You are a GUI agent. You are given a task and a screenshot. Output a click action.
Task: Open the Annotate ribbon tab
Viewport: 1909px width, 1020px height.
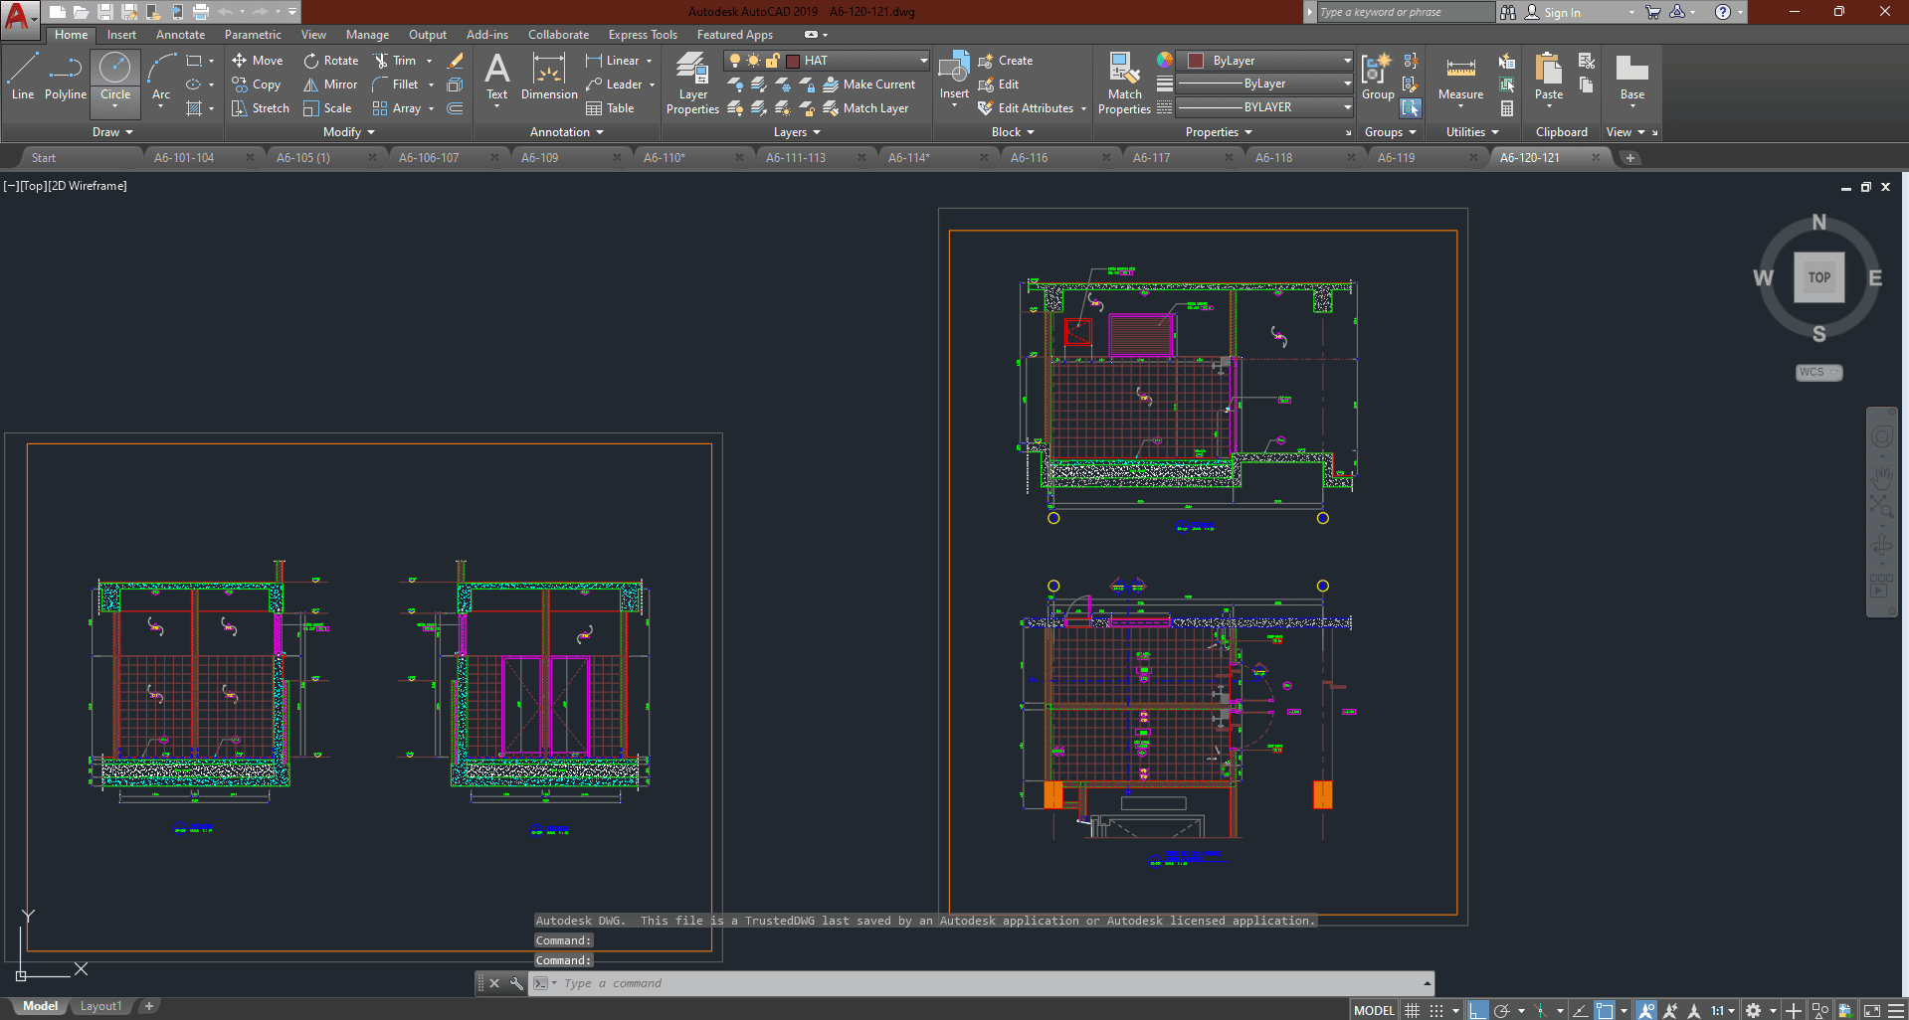pyautogui.click(x=180, y=35)
